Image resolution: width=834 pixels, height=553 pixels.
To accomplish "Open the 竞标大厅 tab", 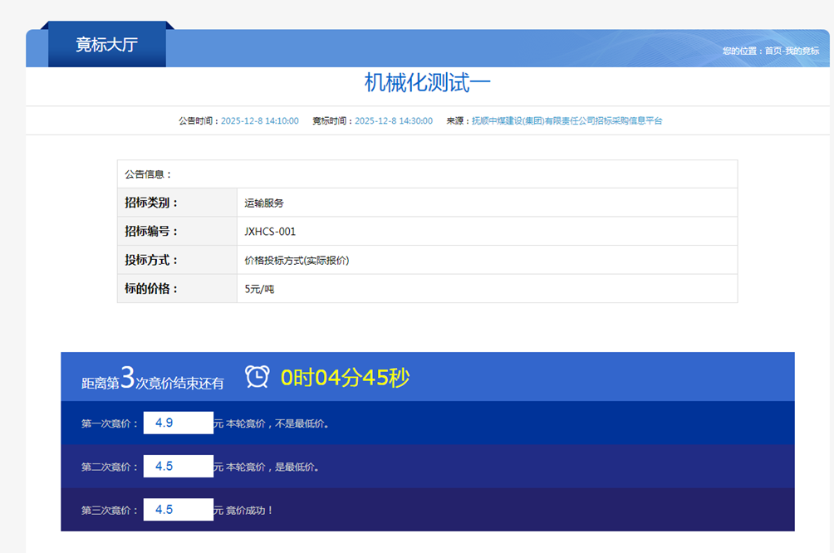I will click(107, 45).
